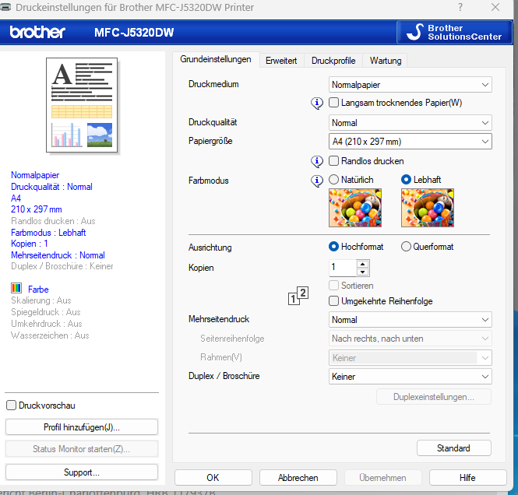Click info icon beside Farbmodus

(317, 181)
